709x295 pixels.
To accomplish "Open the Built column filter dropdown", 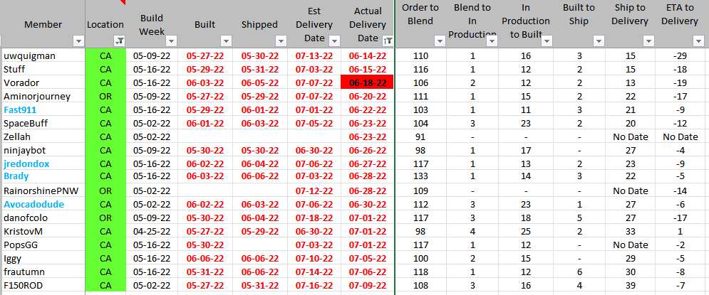I will coord(225,41).
